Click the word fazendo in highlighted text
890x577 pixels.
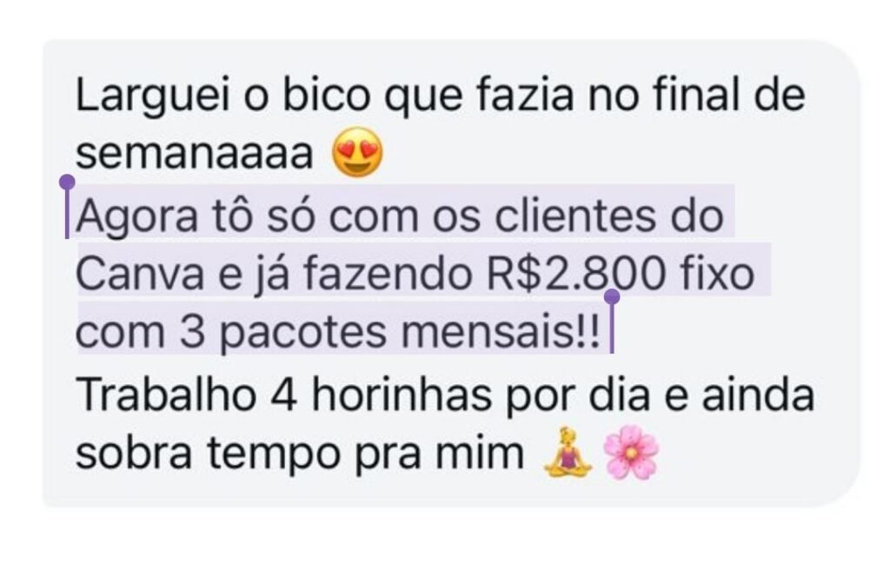(x=388, y=274)
